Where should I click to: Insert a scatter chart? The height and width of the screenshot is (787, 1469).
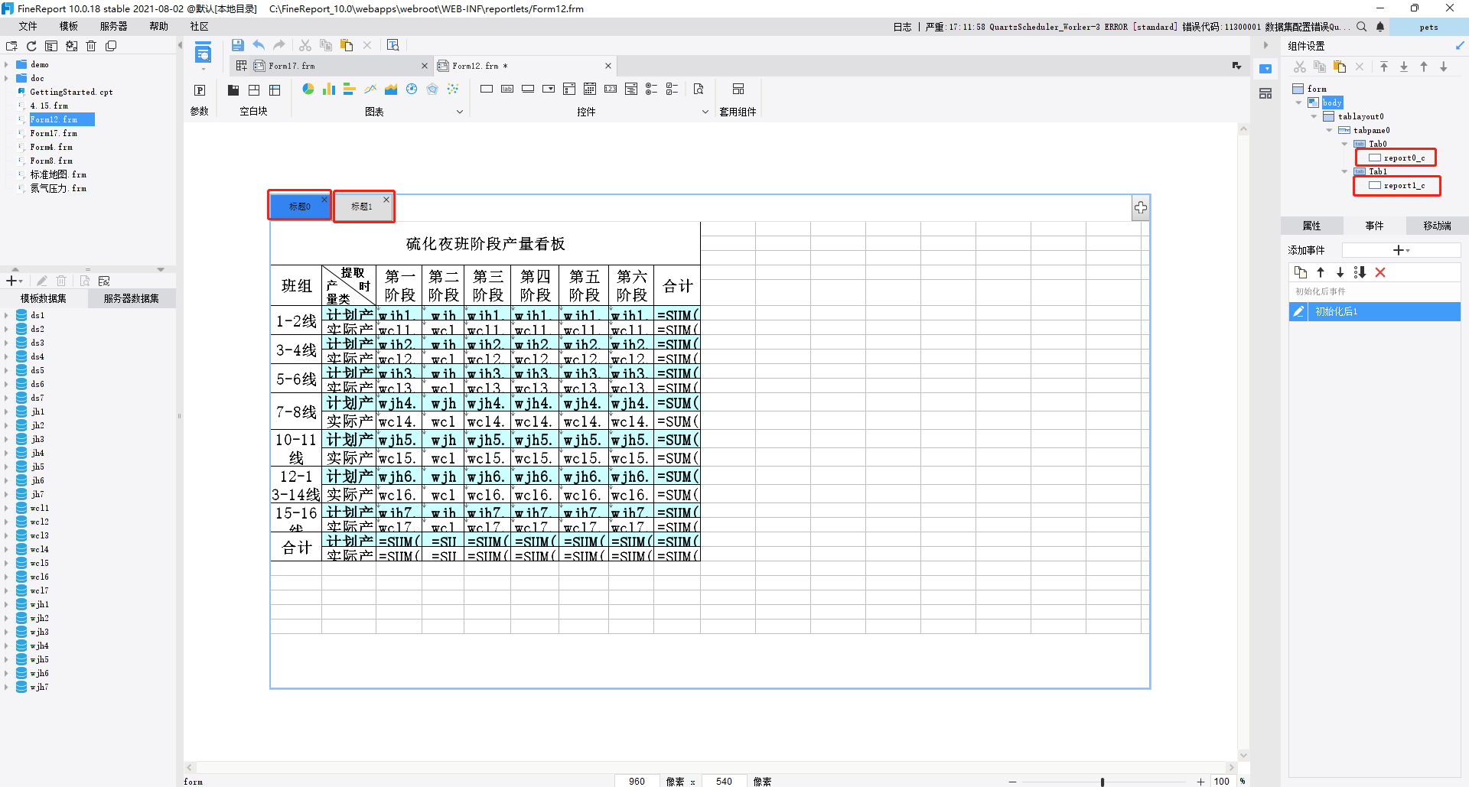click(453, 89)
